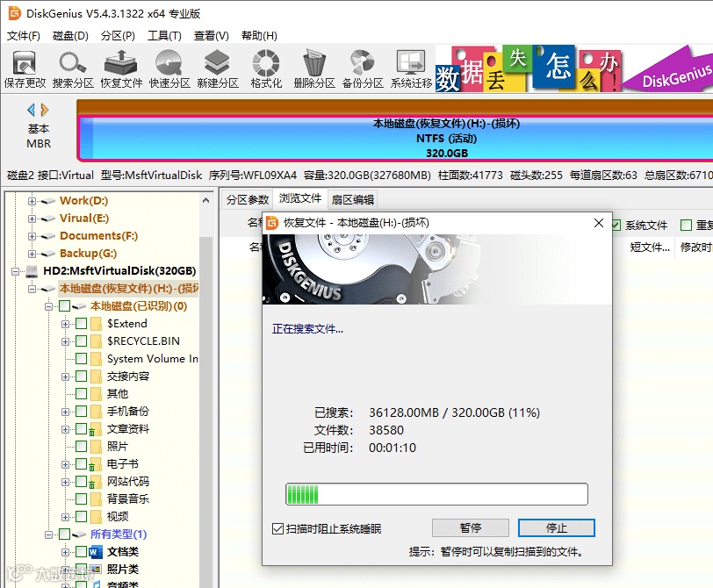The height and width of the screenshot is (588, 713).
Task: Click $RECYCLE.BIN folder icon
Action: (x=96, y=341)
